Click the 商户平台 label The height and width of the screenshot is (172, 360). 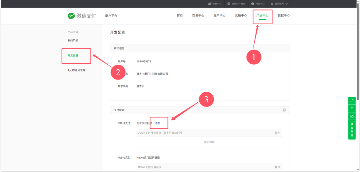point(111,16)
